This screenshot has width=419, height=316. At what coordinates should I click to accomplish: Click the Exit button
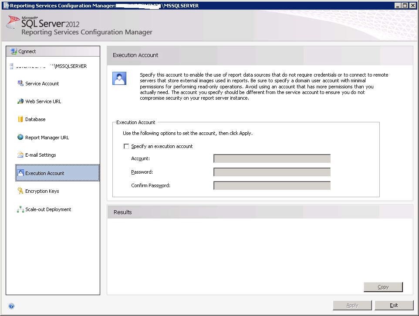tap(393, 305)
